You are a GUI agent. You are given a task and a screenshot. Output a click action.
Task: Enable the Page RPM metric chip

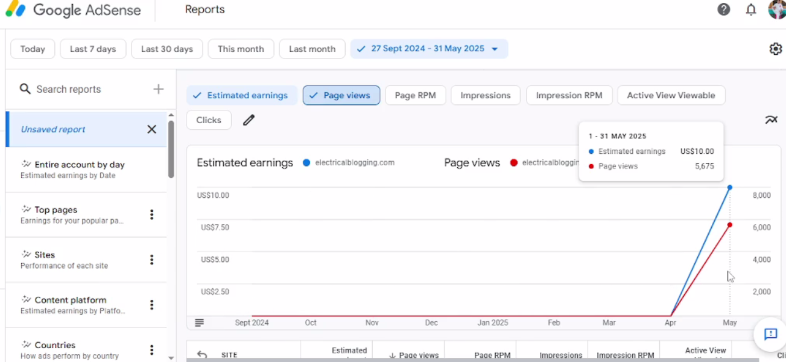[x=415, y=95]
